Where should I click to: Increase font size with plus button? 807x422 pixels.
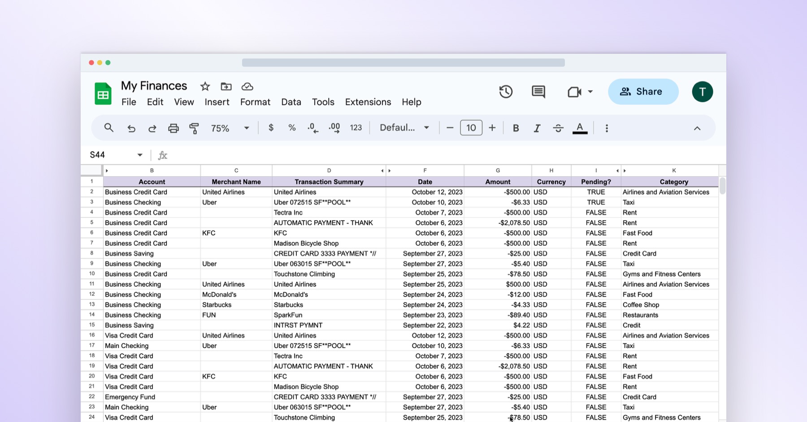coord(492,128)
